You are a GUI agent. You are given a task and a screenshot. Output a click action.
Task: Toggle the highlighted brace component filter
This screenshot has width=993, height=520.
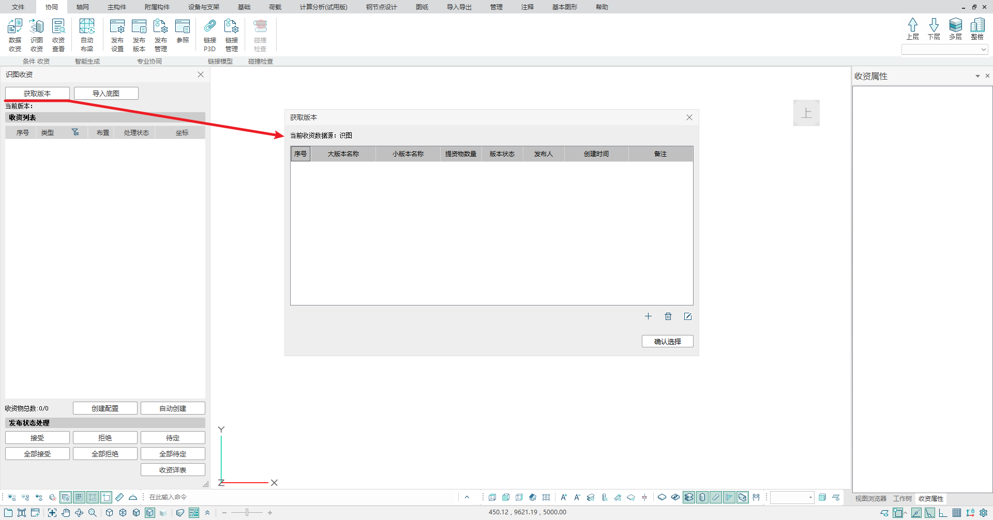click(716, 497)
